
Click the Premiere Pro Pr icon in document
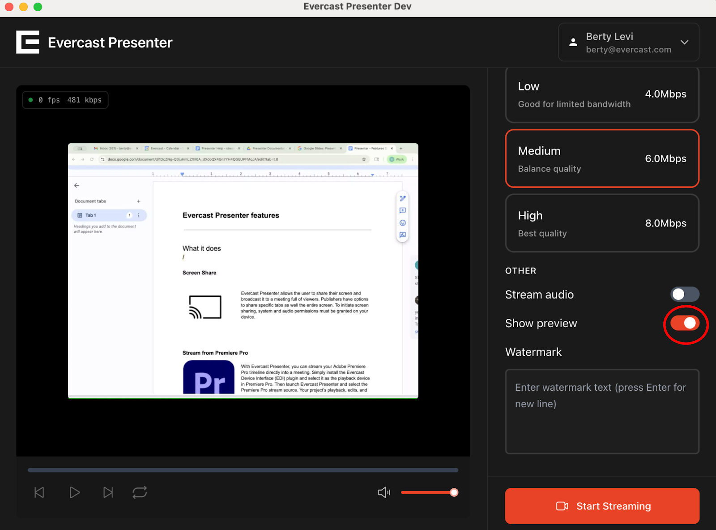pos(209,377)
